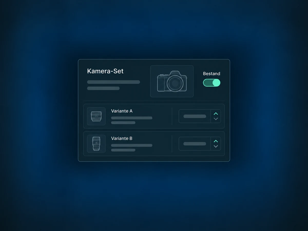308x231 pixels.
Task: Increase Variante B quantity with up arrow
Action: [216, 141]
